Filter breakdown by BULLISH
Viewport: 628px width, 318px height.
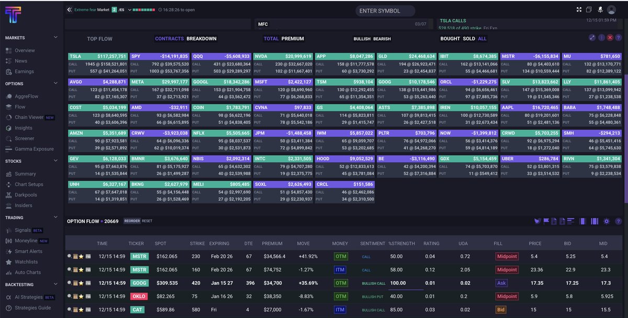(x=362, y=39)
